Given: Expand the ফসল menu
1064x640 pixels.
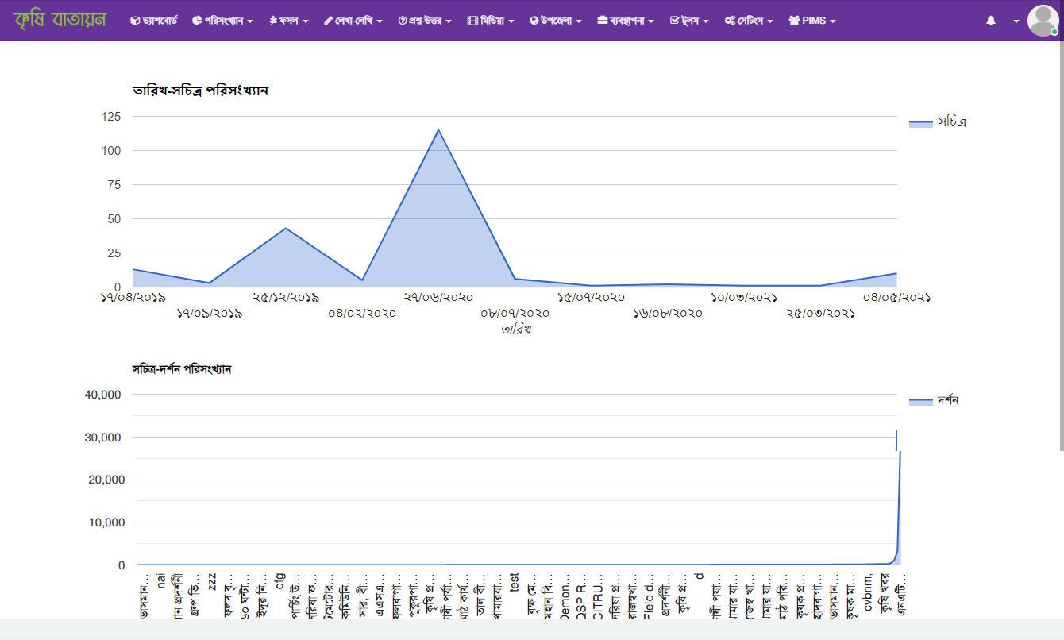Looking at the screenshot, I should tap(289, 21).
